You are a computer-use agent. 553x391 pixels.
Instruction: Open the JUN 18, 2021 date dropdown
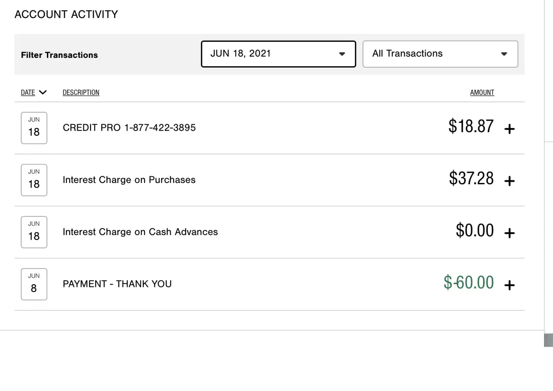point(278,54)
